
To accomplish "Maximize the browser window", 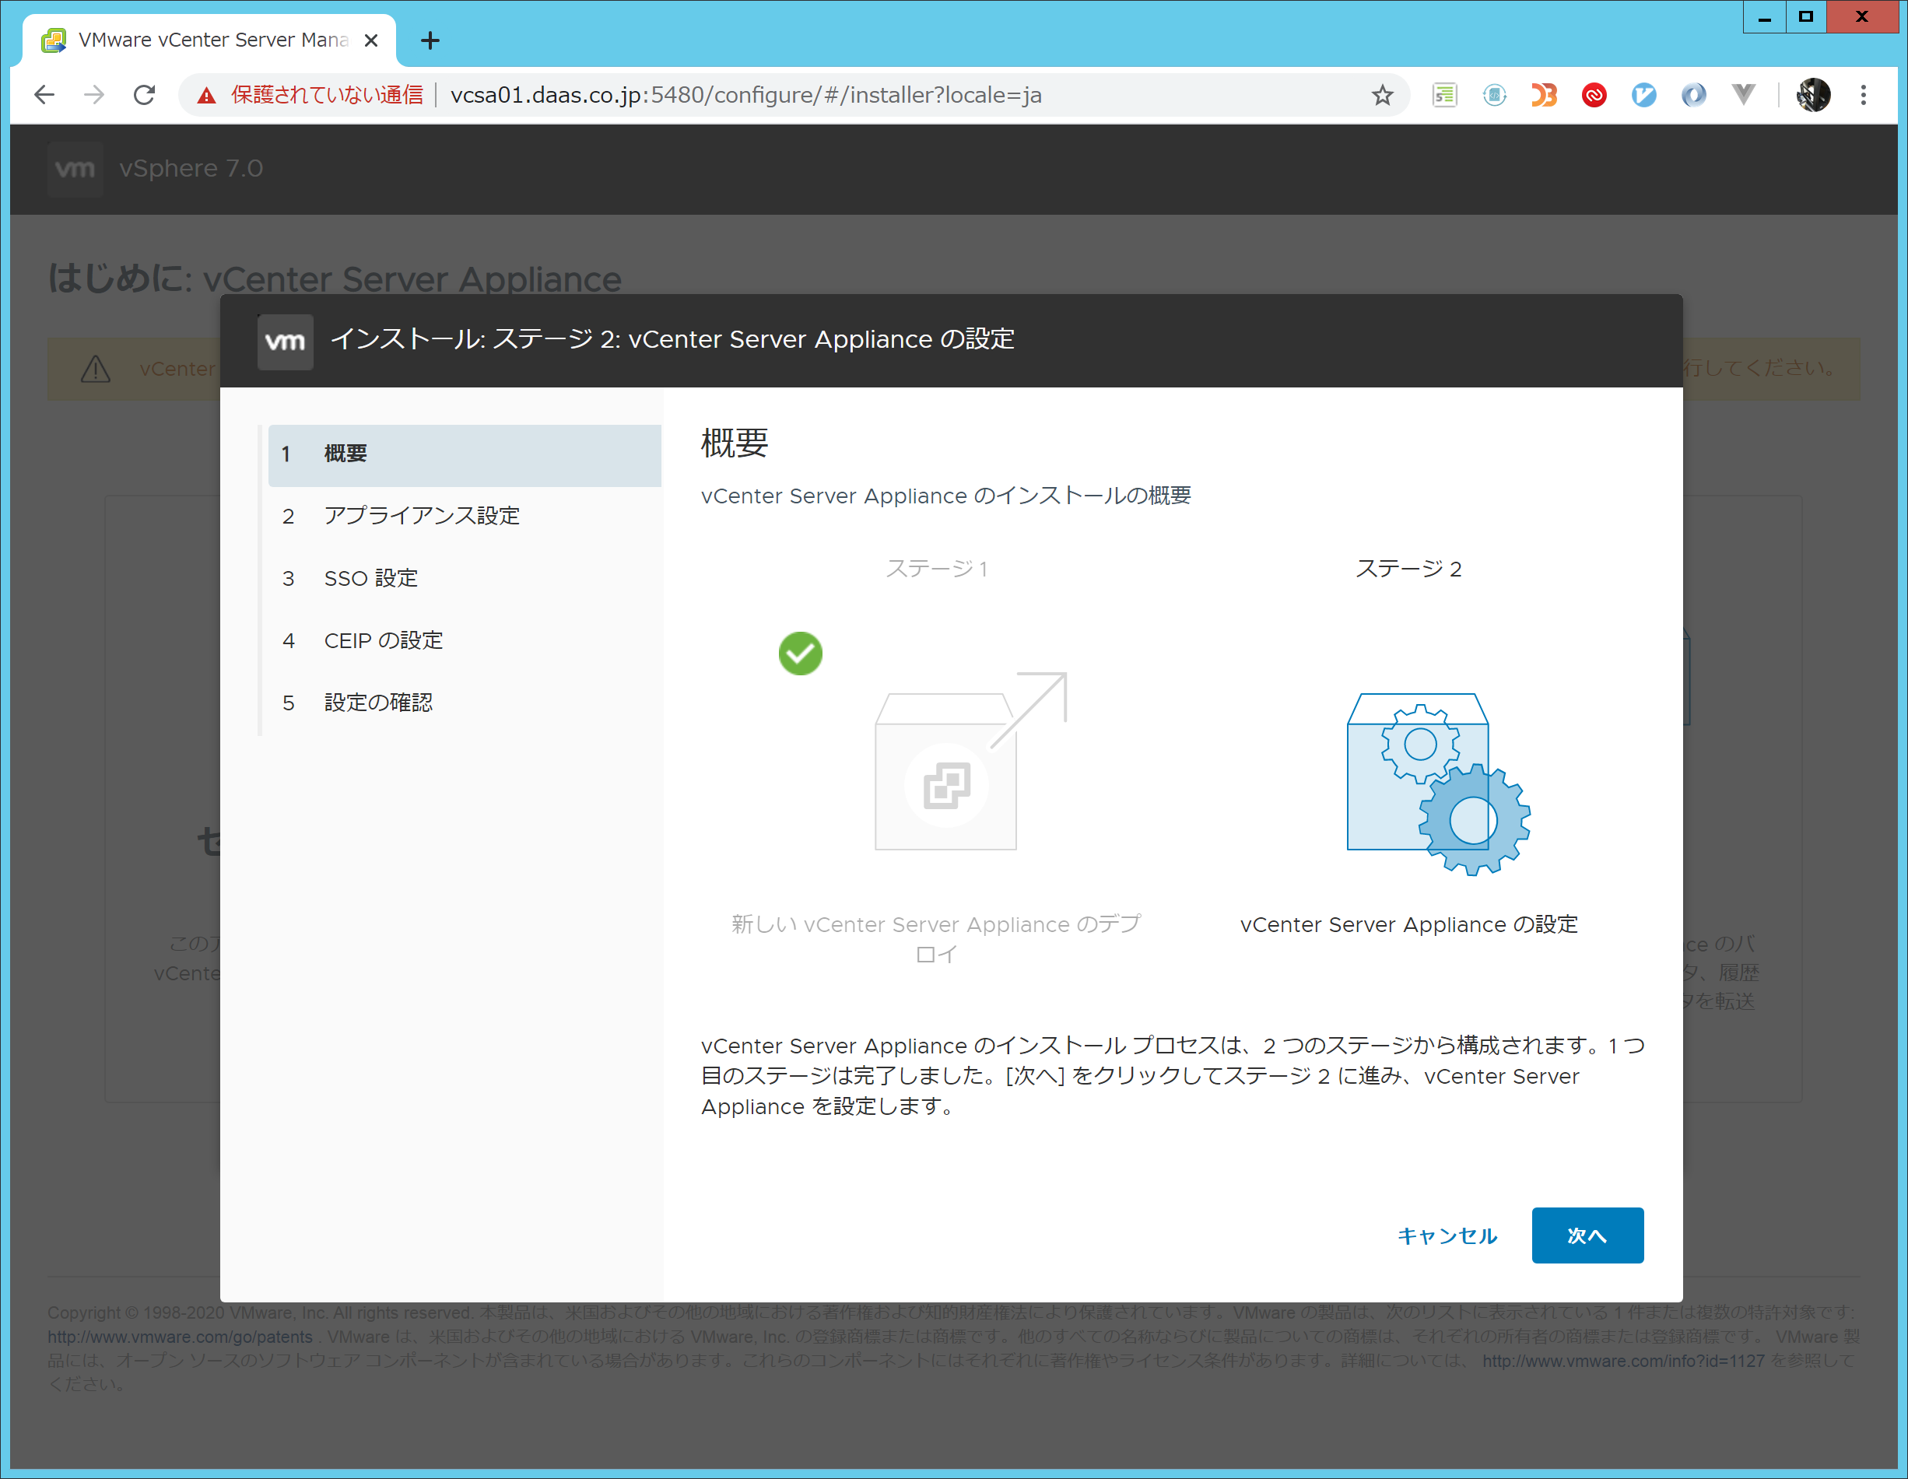I will coord(1805,16).
